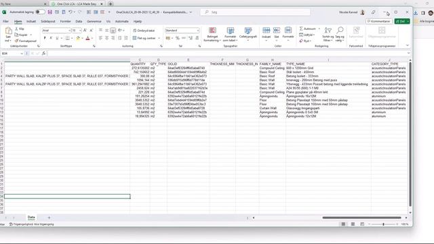Open the file name Kompatibilitetstilstand dropdown
434x244 pixels.
click(191, 12)
